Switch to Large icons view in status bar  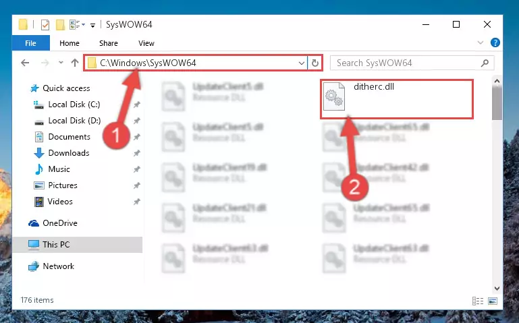(493, 301)
